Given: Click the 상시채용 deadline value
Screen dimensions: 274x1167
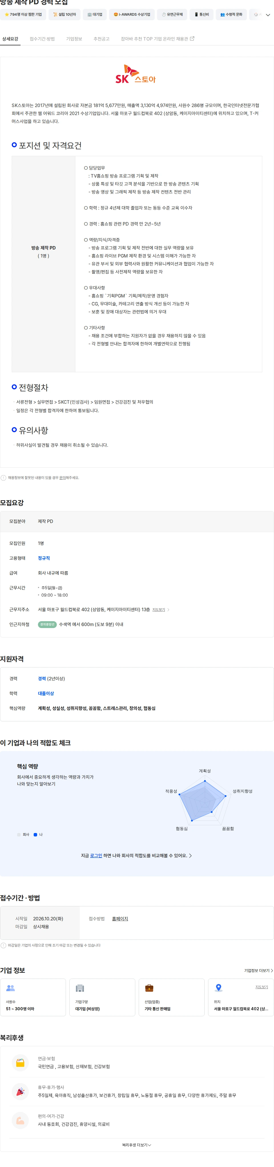Looking at the screenshot, I should tap(41, 927).
